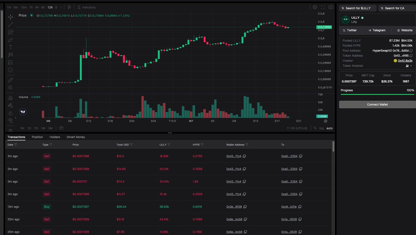Copy wallet address in 13m ago Buy row
Viewport: 416px width, 235px height.
[x=245, y=207]
